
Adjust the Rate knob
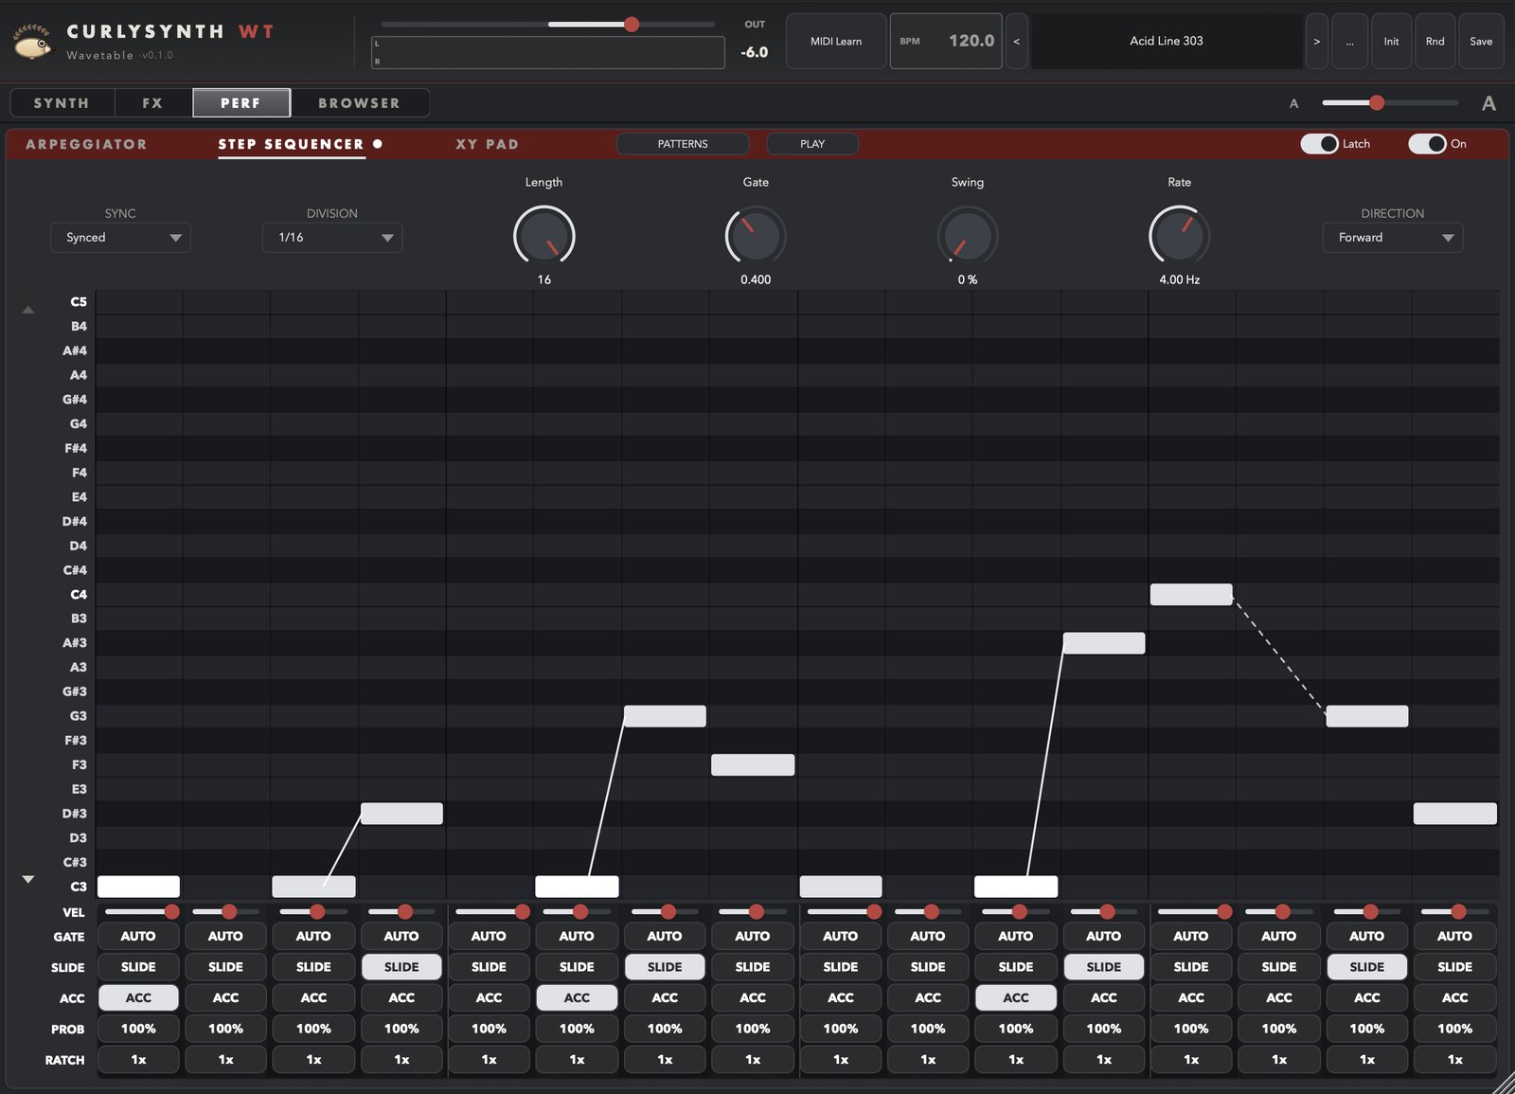[1179, 236]
